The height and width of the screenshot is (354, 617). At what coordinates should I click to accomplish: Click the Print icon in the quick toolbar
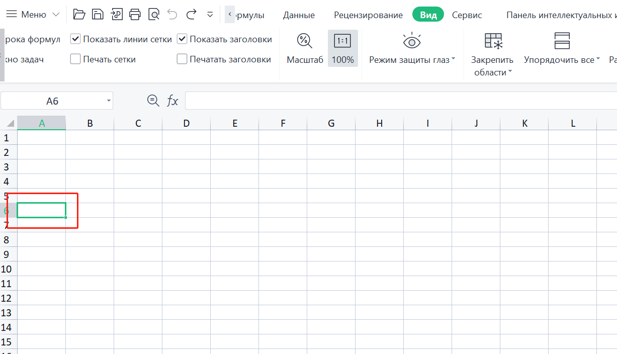point(135,14)
